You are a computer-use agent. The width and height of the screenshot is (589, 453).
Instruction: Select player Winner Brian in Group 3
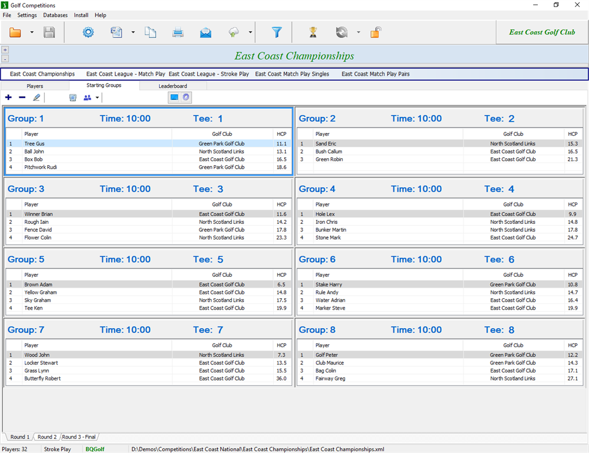click(39, 214)
